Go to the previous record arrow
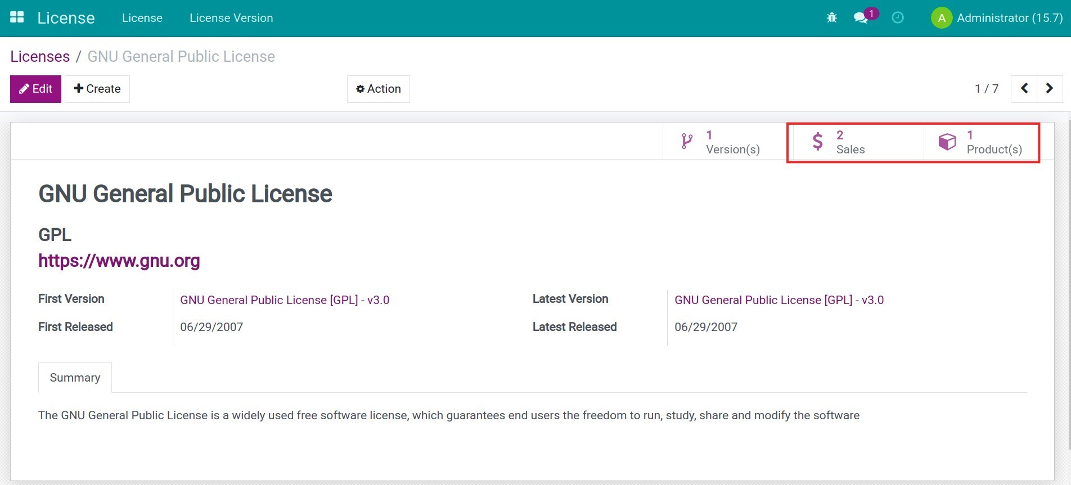Viewport: 1071px width, 485px height. point(1024,89)
